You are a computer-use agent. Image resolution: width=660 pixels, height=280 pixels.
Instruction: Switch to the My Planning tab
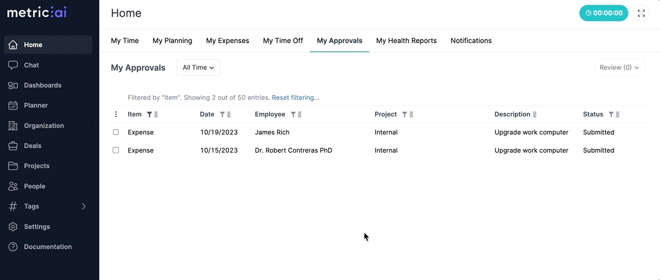point(172,41)
